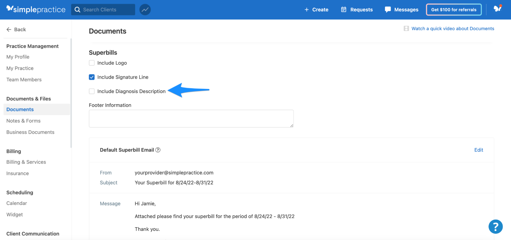Click the SimplePractice logo
This screenshot has height=240, width=511.
(x=36, y=9)
